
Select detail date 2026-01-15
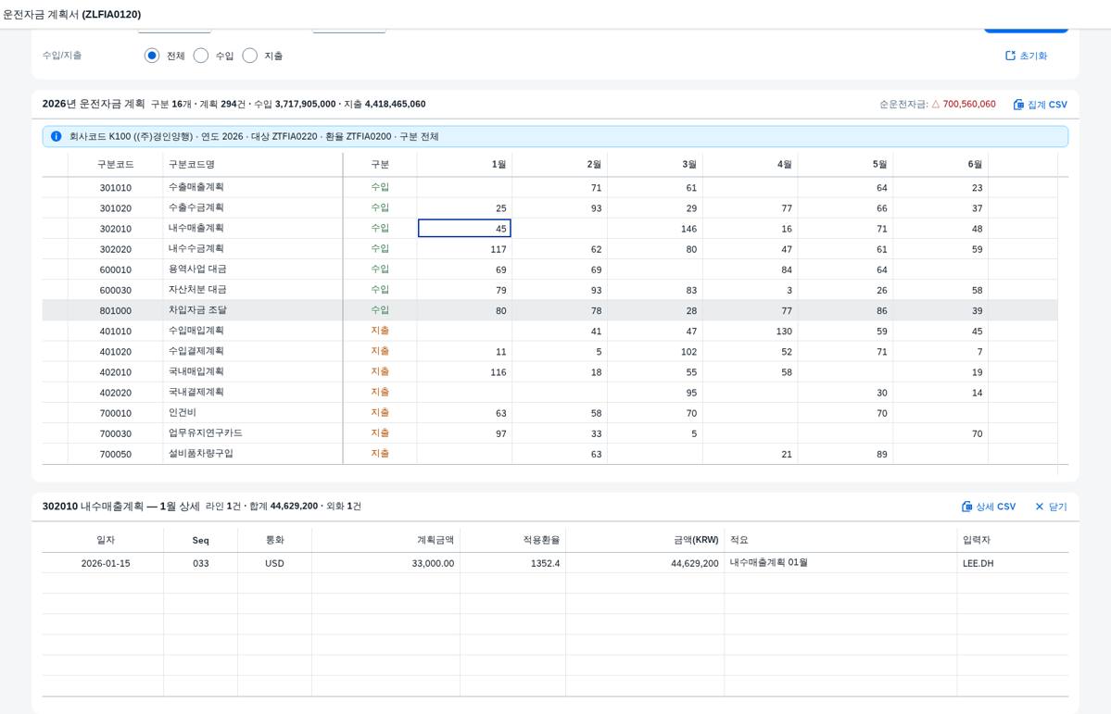click(106, 564)
